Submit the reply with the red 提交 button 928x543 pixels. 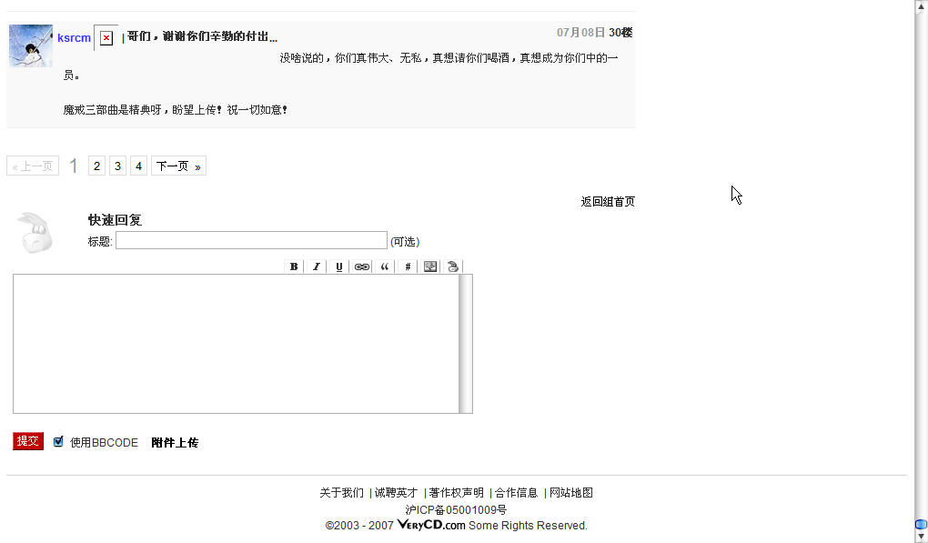coord(28,441)
